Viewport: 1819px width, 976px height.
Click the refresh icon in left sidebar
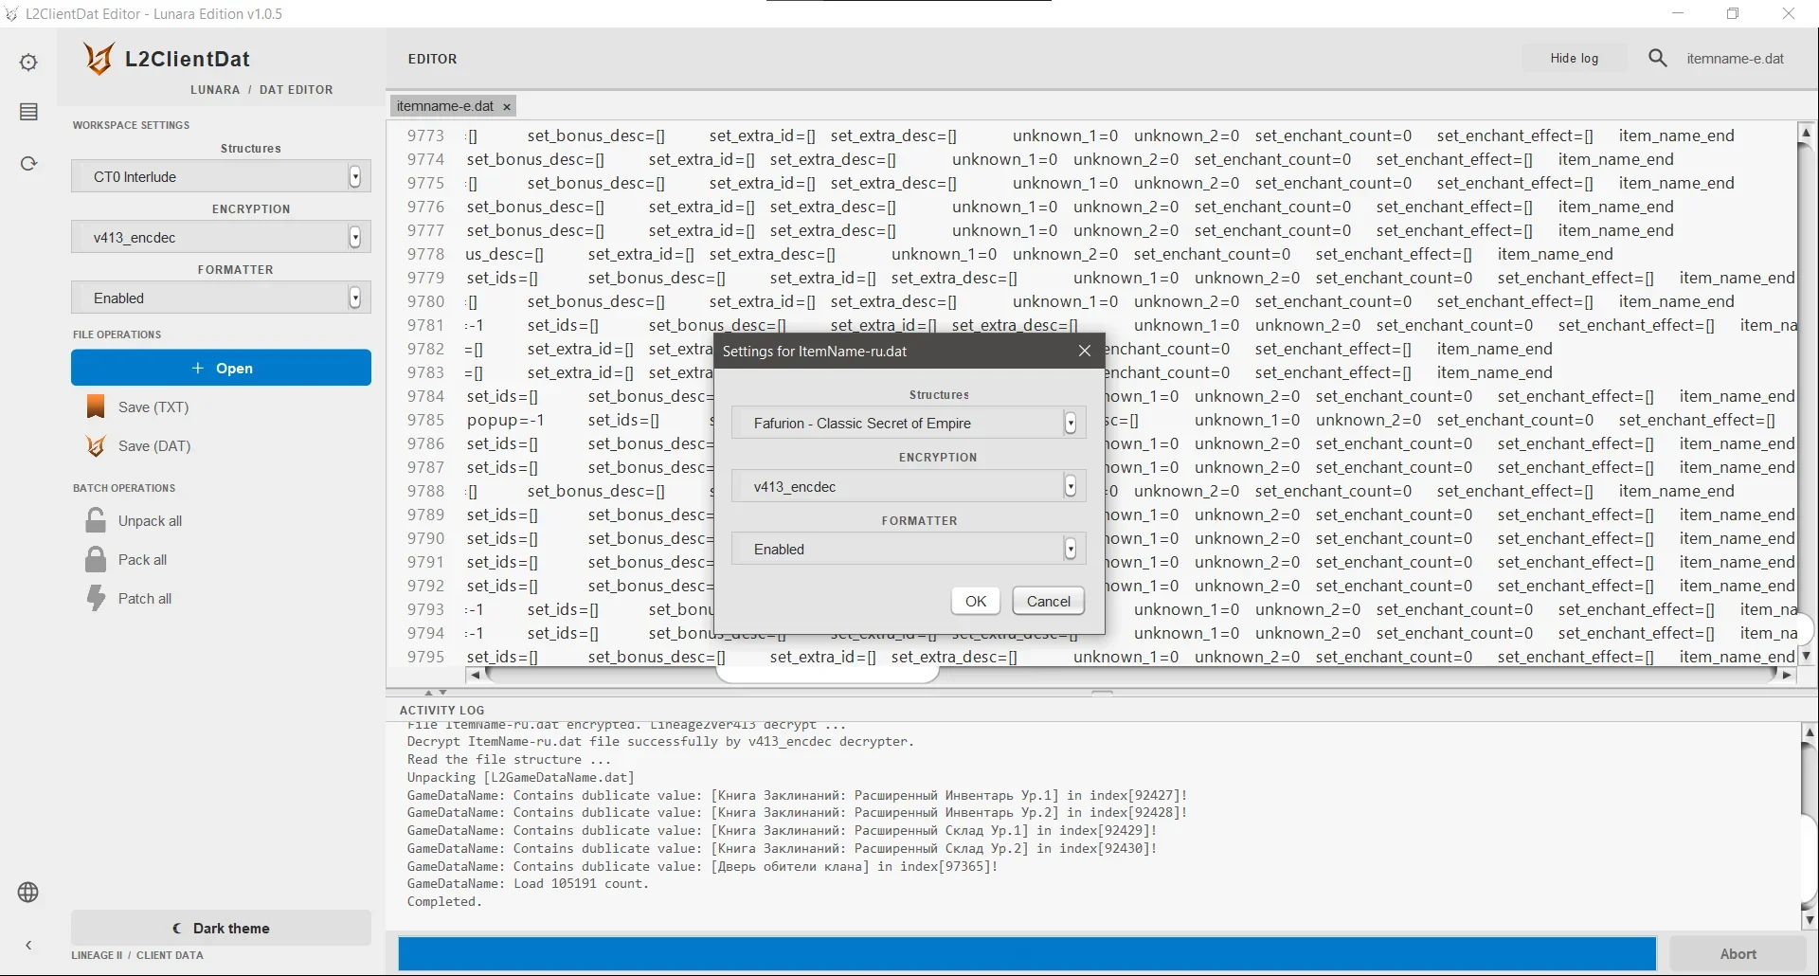[28, 163]
